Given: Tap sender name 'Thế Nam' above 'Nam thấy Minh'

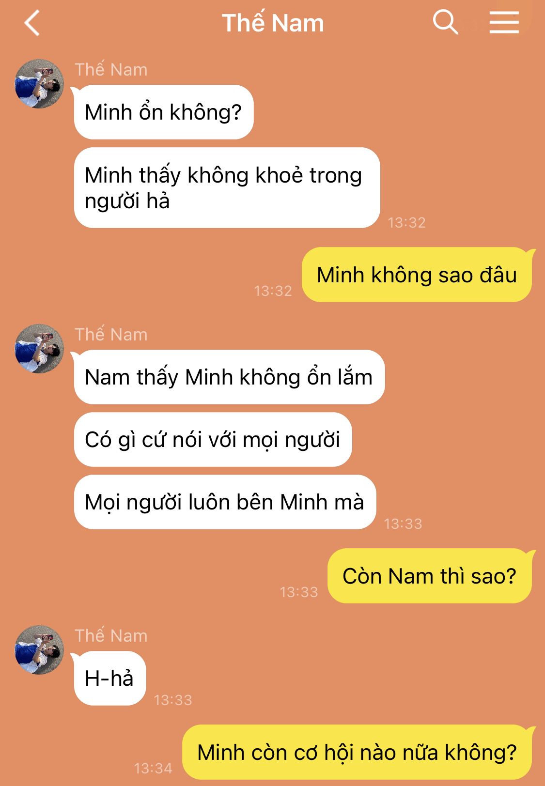Looking at the screenshot, I should click(111, 335).
